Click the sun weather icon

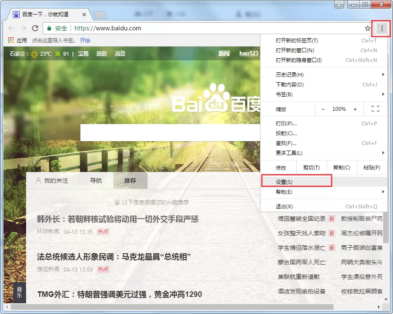click(x=34, y=54)
